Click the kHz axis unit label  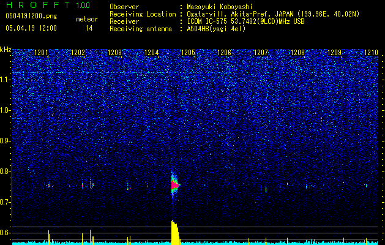click(x=6, y=50)
